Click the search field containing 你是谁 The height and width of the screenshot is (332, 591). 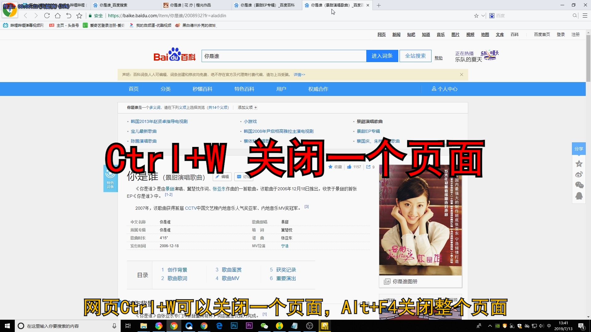tap(284, 56)
